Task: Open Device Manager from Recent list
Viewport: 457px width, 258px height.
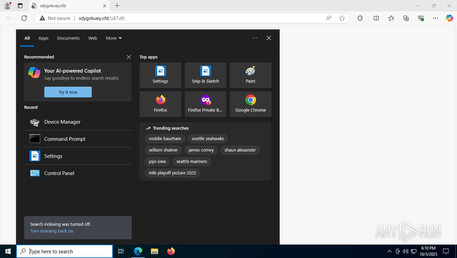Action: [78, 122]
